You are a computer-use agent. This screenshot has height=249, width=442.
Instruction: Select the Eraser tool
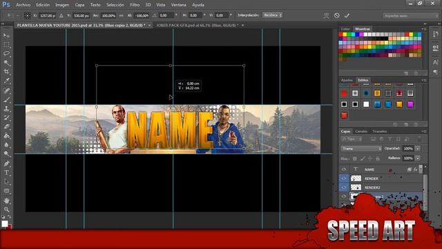(6, 127)
